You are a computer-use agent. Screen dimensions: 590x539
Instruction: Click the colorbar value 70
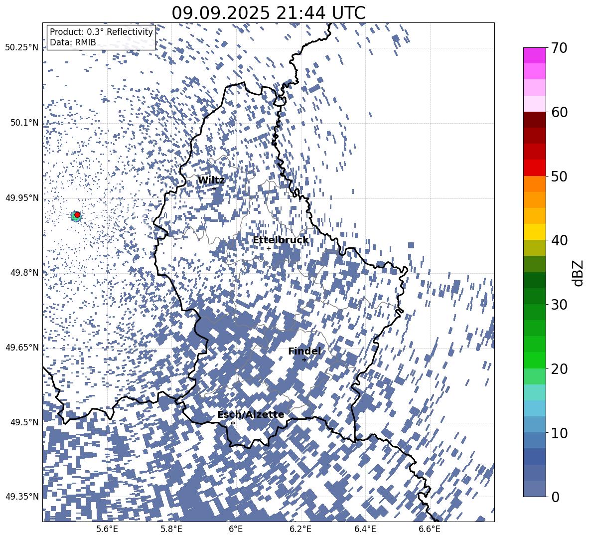(560, 48)
